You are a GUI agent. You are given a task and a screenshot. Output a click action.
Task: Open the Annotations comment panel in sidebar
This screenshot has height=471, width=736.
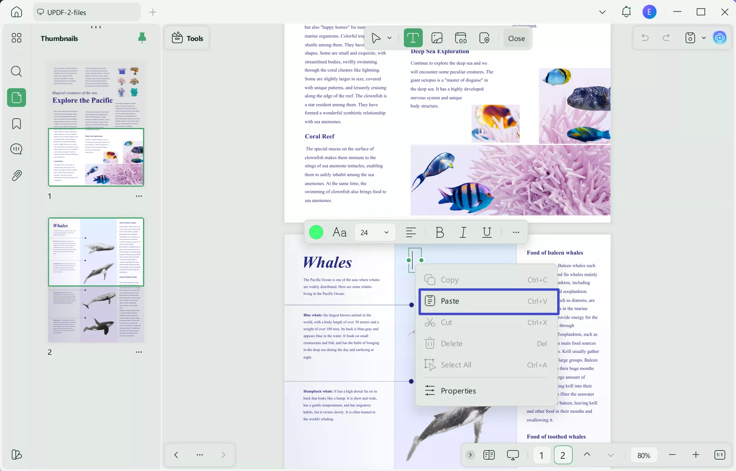coord(16,149)
